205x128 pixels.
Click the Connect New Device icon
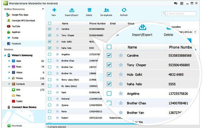point(9,107)
